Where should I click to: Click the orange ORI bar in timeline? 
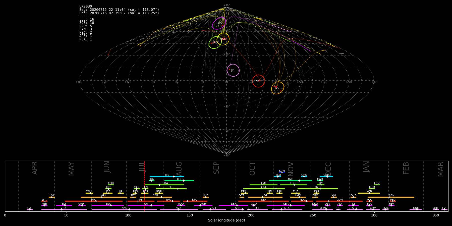click(265, 197)
